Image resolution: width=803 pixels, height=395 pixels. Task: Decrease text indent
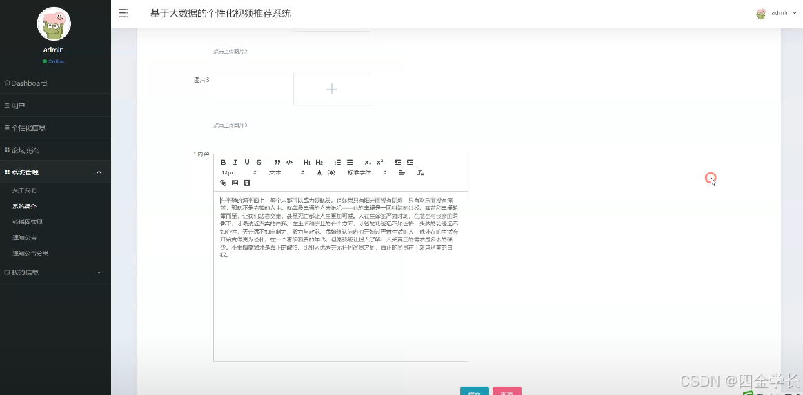(398, 162)
